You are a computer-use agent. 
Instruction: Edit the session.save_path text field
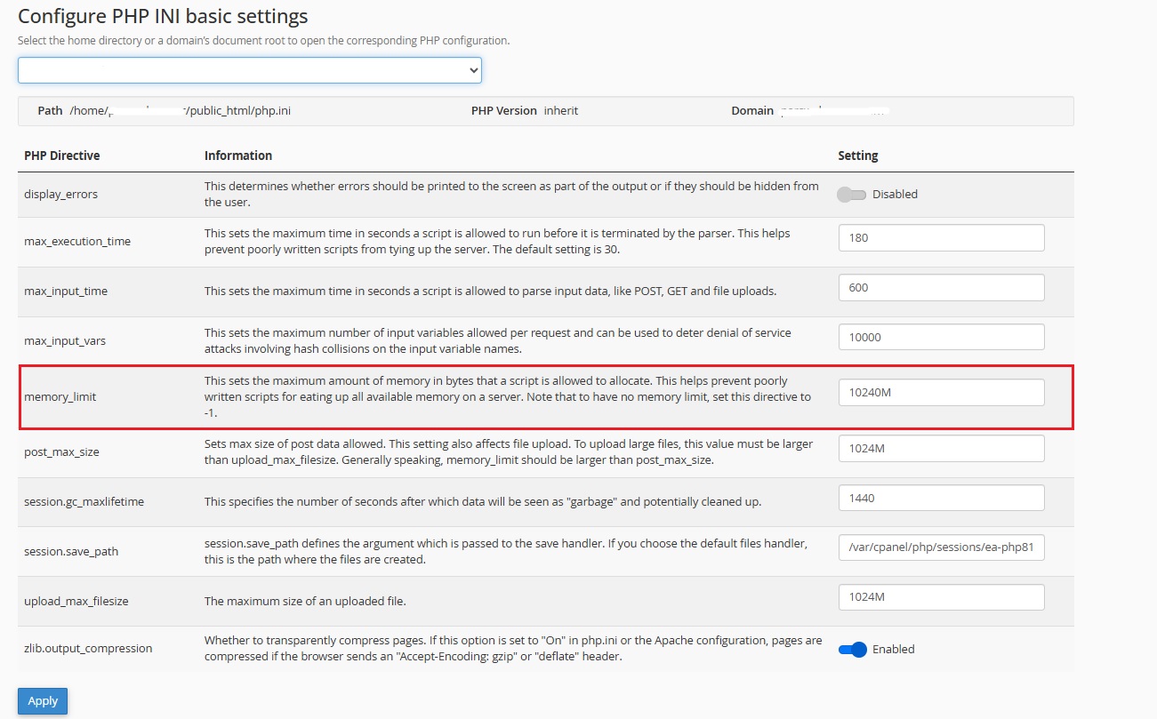click(x=942, y=548)
